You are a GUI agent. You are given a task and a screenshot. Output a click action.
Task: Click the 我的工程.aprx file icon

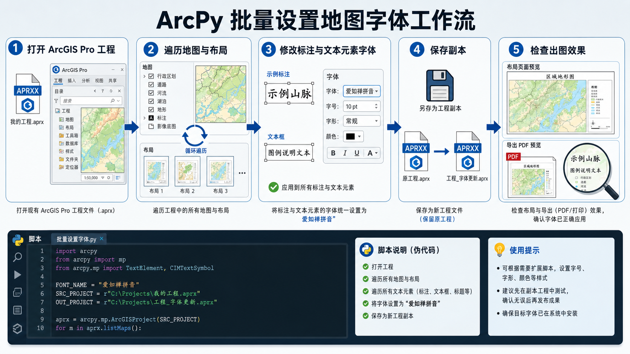28,94
